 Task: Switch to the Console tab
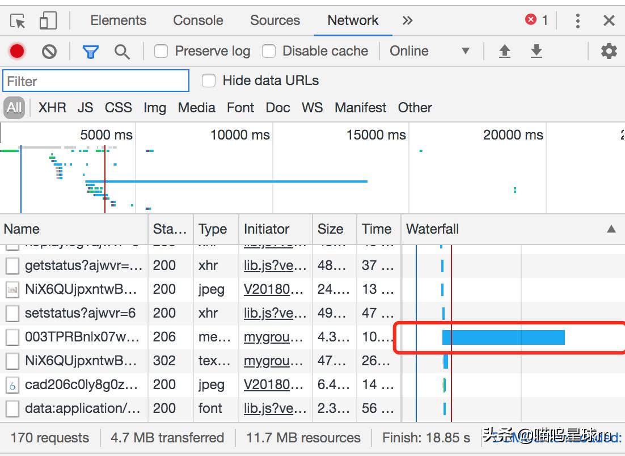pos(198,21)
